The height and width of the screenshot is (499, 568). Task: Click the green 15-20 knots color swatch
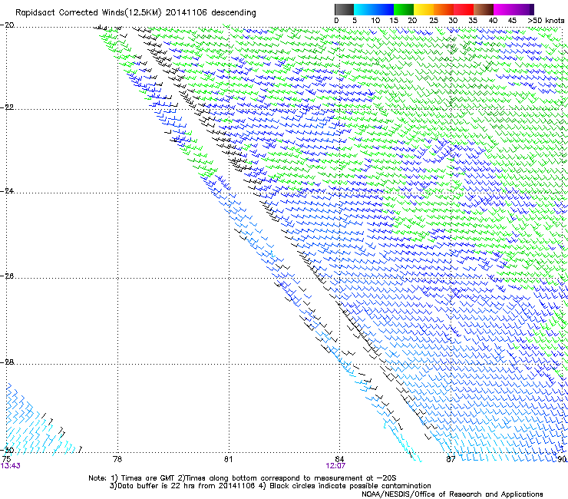coord(404,9)
